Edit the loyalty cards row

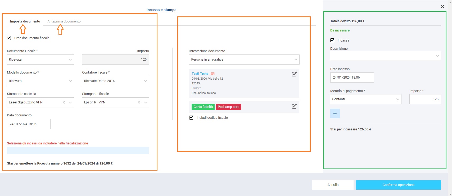coord(294,106)
